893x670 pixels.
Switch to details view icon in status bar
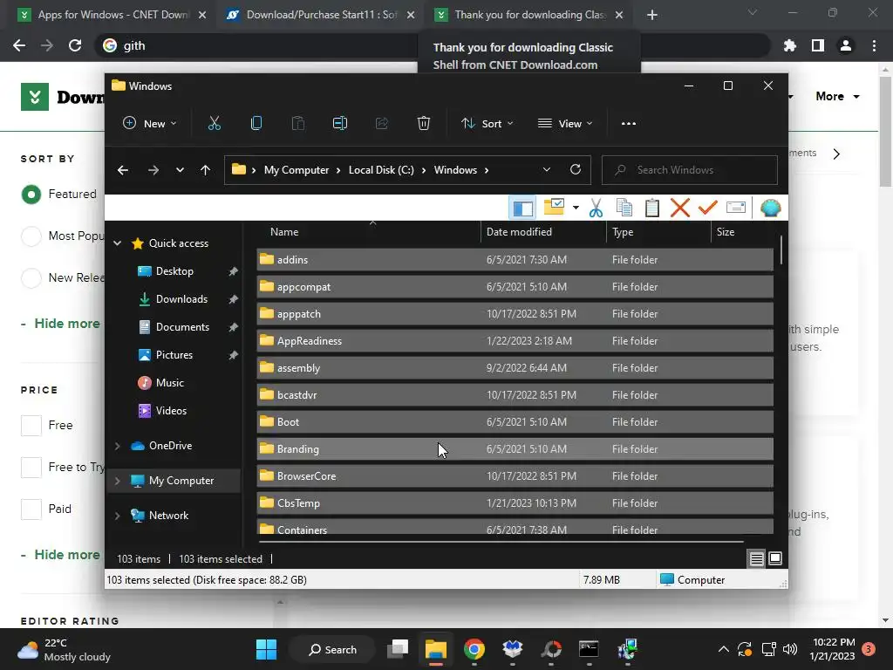point(756,559)
